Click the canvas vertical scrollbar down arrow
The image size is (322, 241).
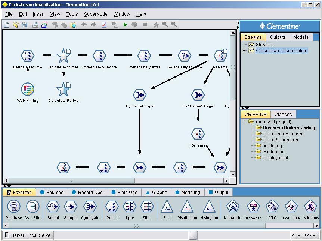[x=233, y=175]
